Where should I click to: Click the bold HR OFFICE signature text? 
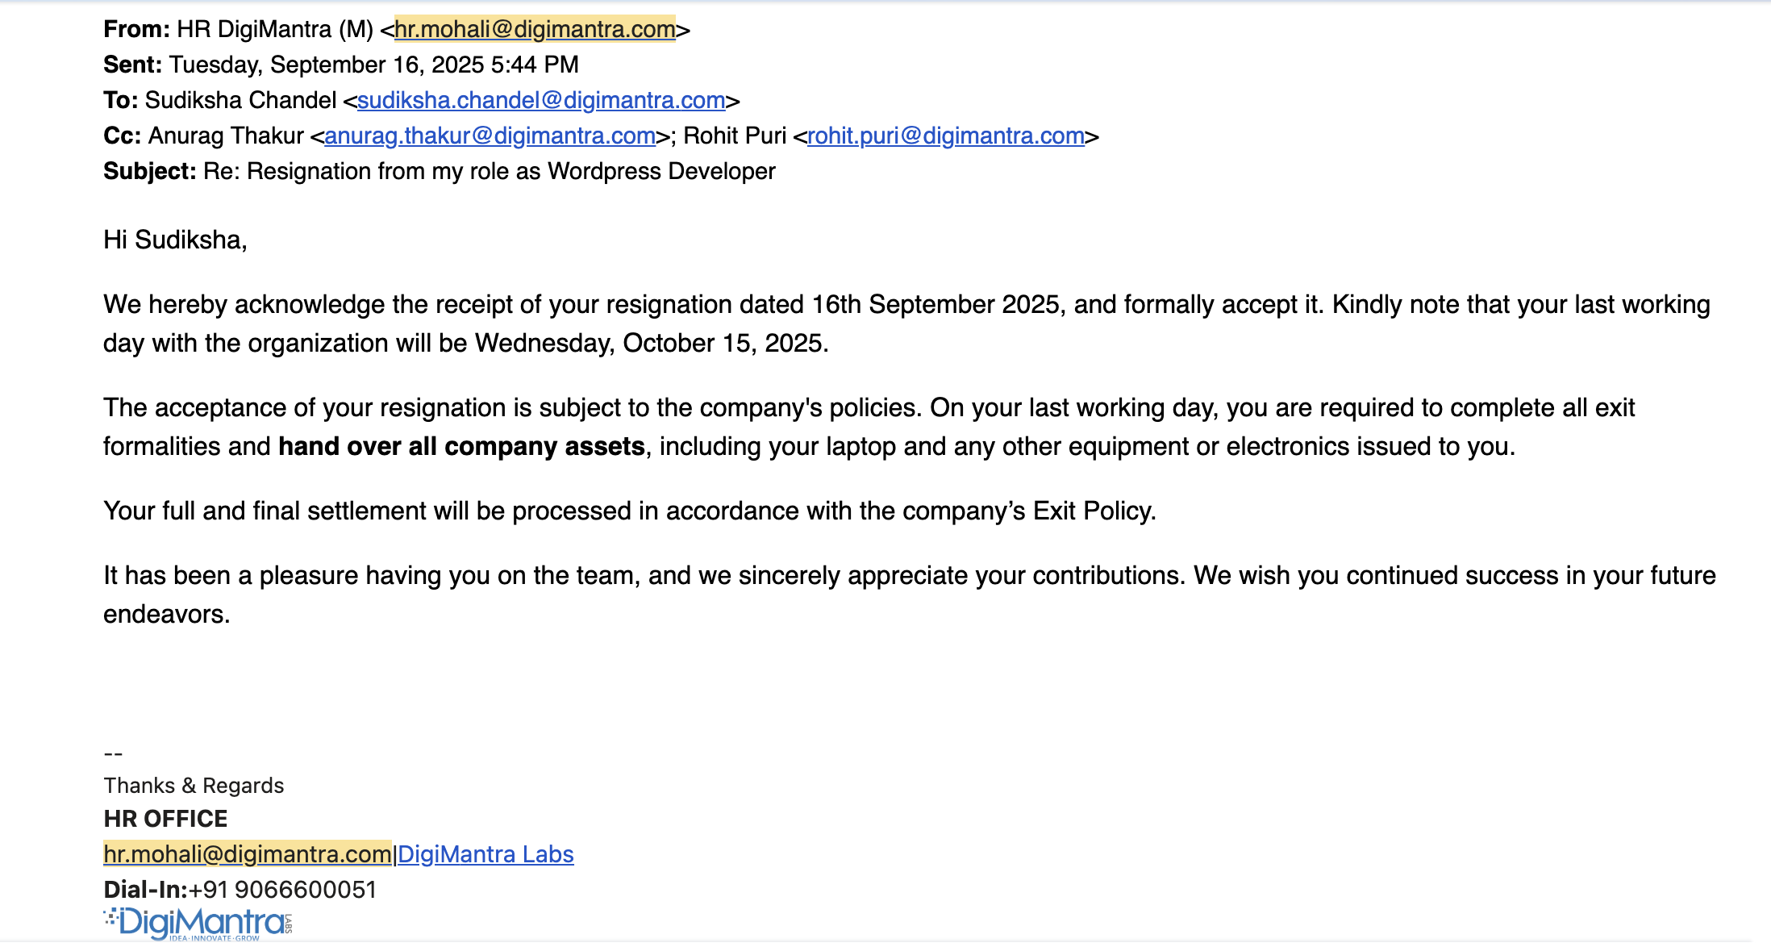pyautogui.click(x=165, y=819)
